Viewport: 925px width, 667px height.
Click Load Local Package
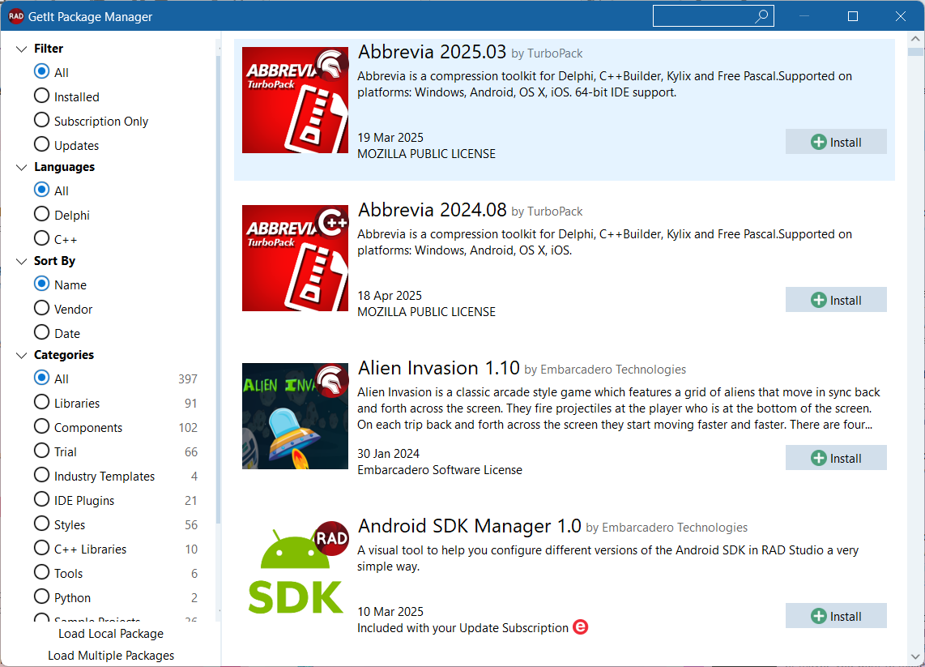111,634
